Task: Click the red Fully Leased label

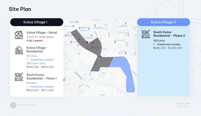Action: point(35,41)
